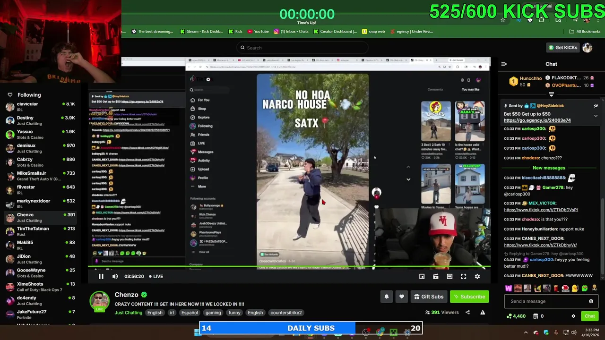Open mini player mode
Viewport: 605px width, 340px height.
pyautogui.click(x=422, y=276)
